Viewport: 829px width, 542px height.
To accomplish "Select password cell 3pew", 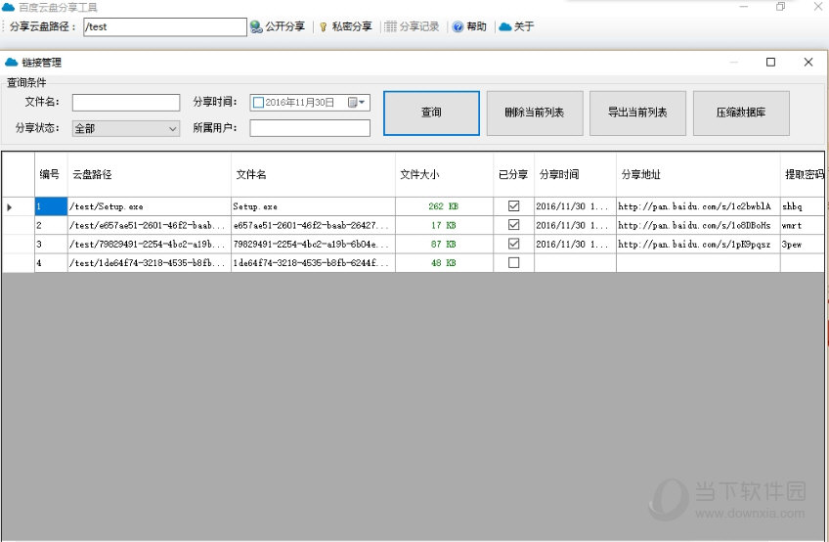I will coord(803,244).
